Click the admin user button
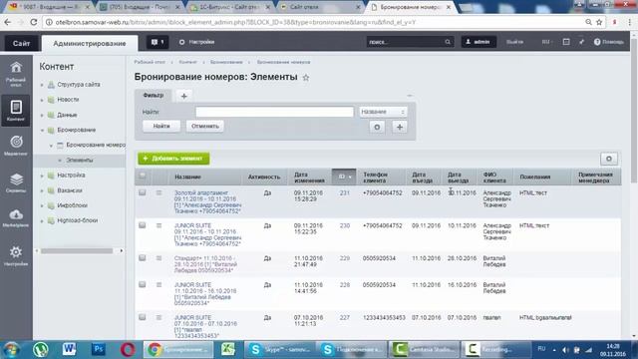Image resolution: width=638 pixels, height=359 pixels. click(478, 42)
